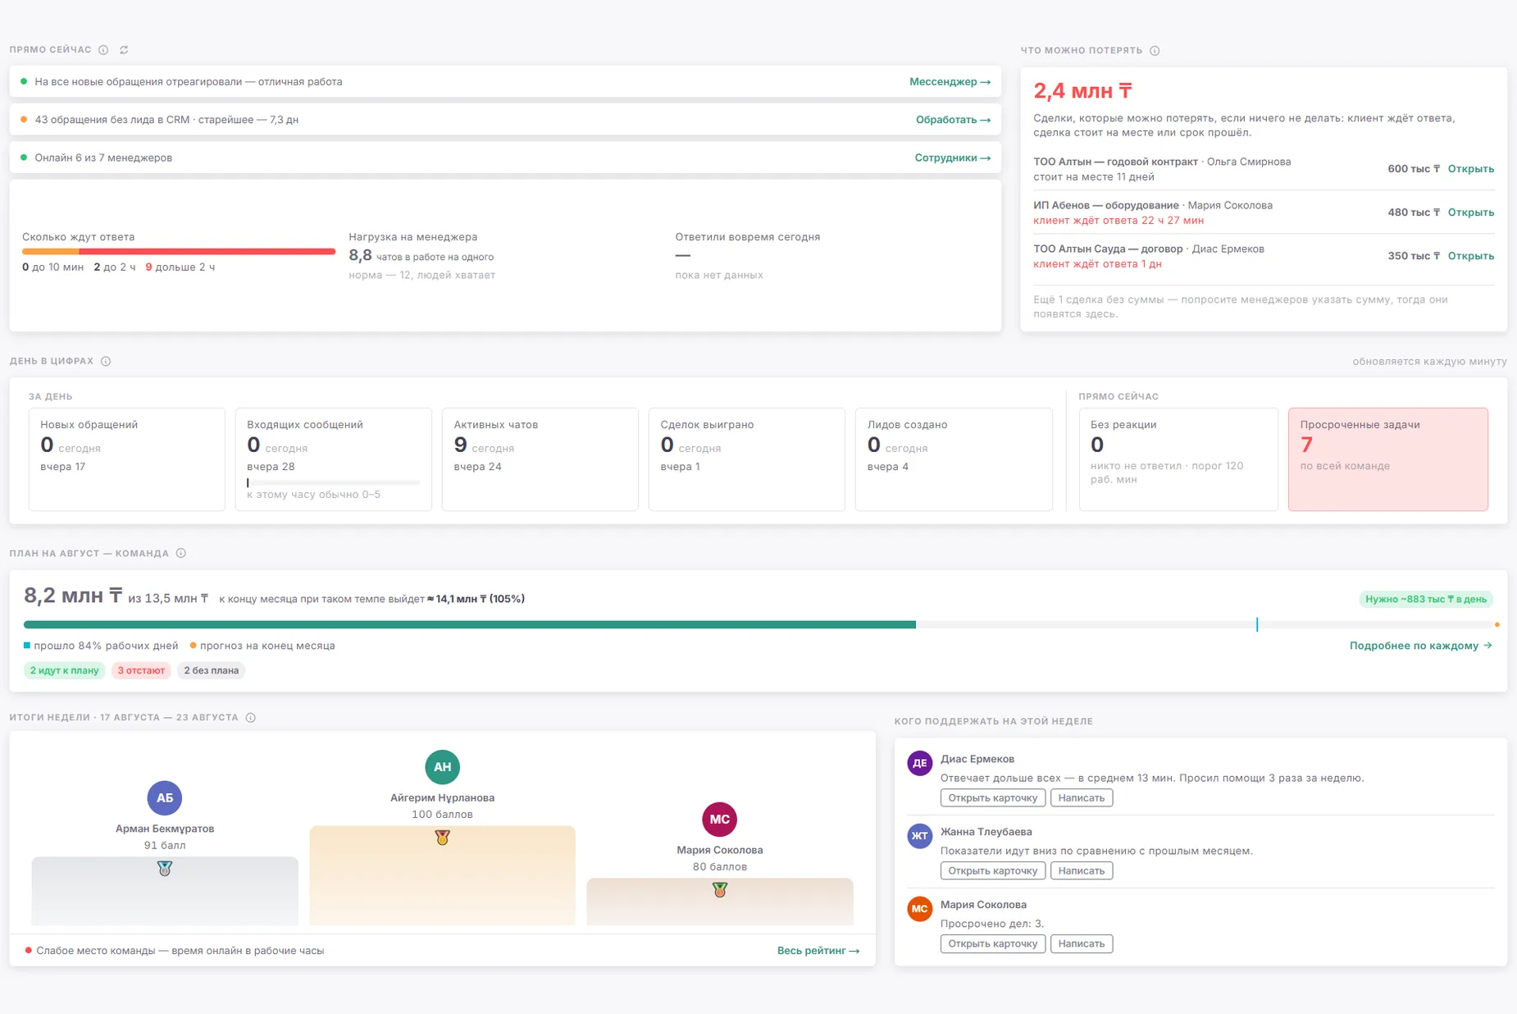This screenshot has height=1014, width=1517.
Task: Open the ИП Абенов оборудование deal
Action: [x=1471, y=212]
